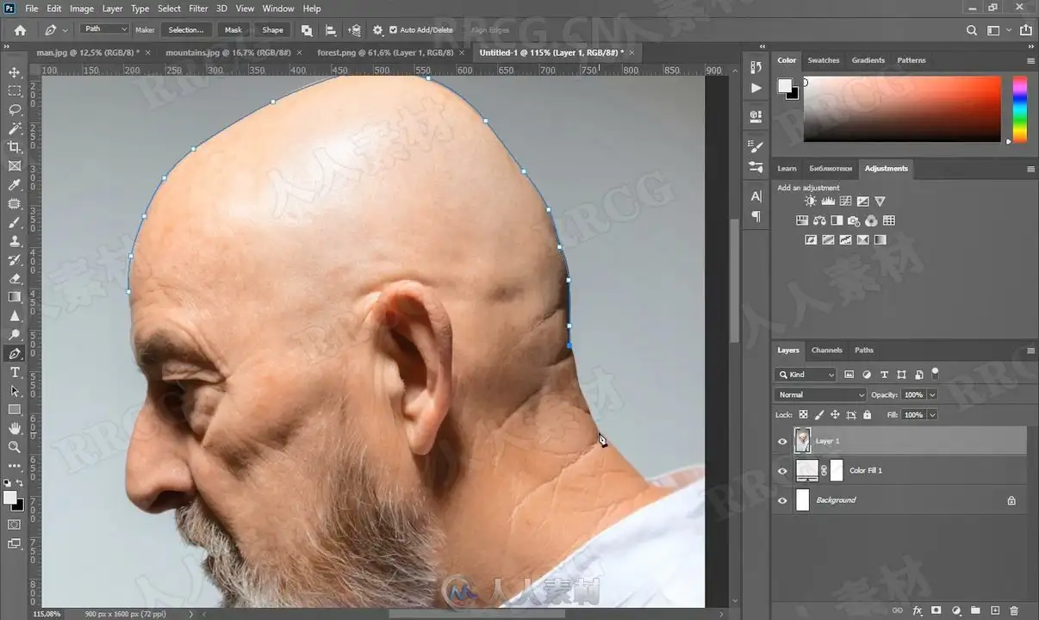Hide the Color Fill 1 layer
1039x620 pixels.
pos(782,471)
